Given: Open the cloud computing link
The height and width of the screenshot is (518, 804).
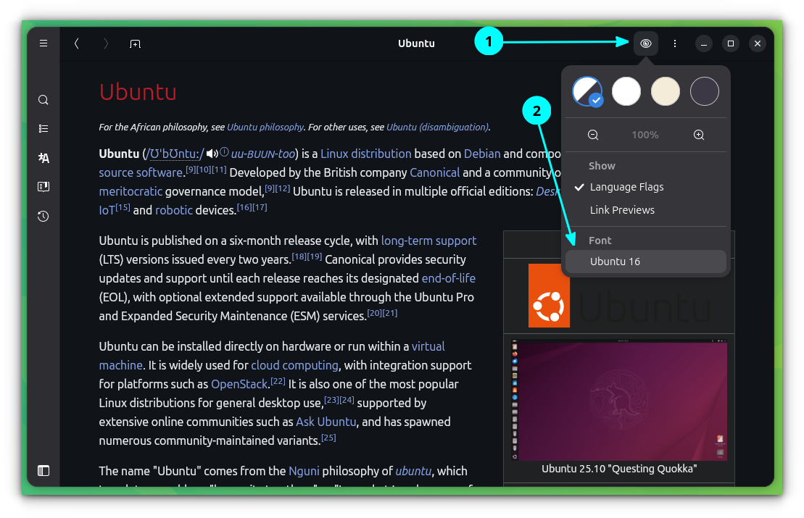Looking at the screenshot, I should click(x=295, y=365).
